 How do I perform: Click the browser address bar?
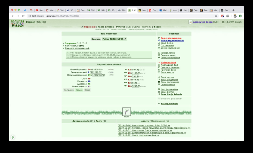[x=121, y=16]
